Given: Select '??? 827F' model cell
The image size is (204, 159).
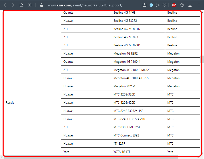Looking at the screenshot, I should click(138, 143).
